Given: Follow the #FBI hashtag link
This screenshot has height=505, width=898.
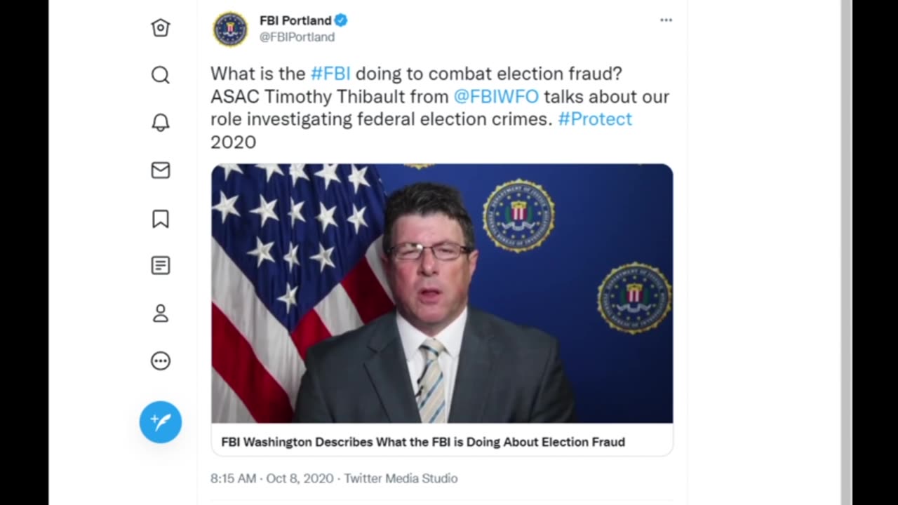Looking at the screenshot, I should pyautogui.click(x=330, y=74).
